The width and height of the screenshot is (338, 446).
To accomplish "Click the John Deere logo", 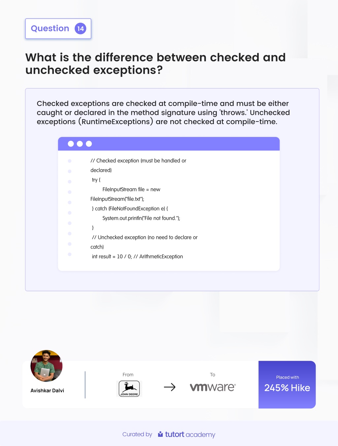I will pos(129,389).
